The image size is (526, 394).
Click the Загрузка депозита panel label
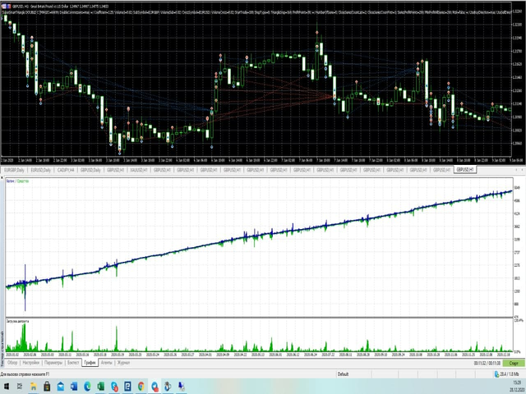[18, 321]
